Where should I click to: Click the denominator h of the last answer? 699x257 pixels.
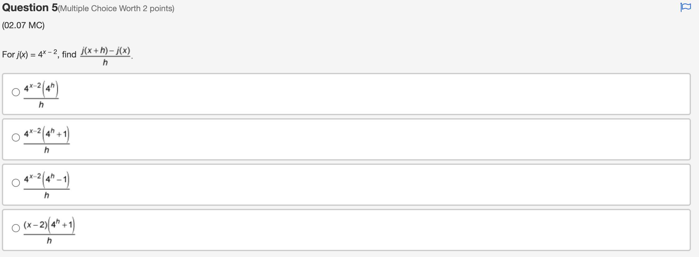pos(49,240)
